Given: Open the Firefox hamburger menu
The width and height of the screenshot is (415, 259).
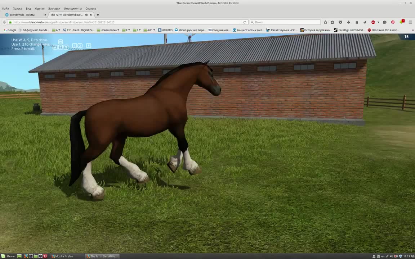Looking at the screenshot, I should [x=410, y=22].
